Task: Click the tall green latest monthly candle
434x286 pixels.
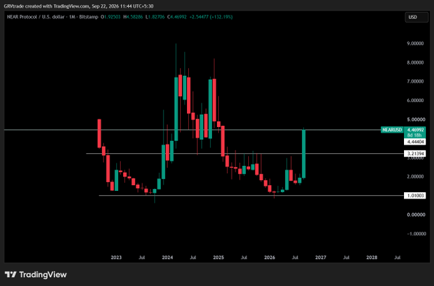Action: coord(304,154)
